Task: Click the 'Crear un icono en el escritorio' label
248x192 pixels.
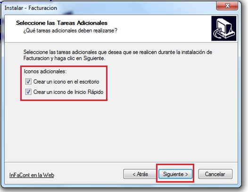Action: point(66,82)
